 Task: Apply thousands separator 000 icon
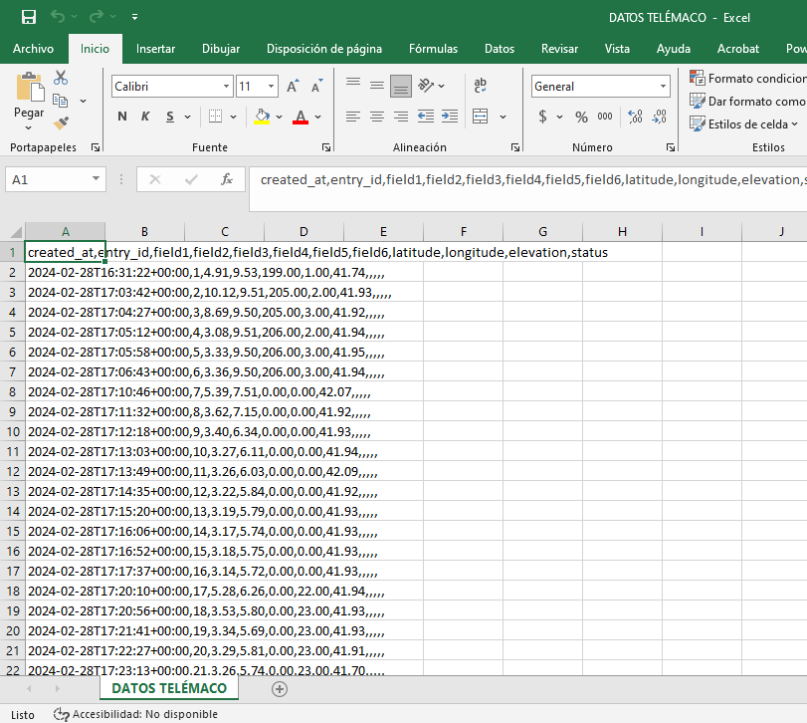pyautogui.click(x=605, y=117)
